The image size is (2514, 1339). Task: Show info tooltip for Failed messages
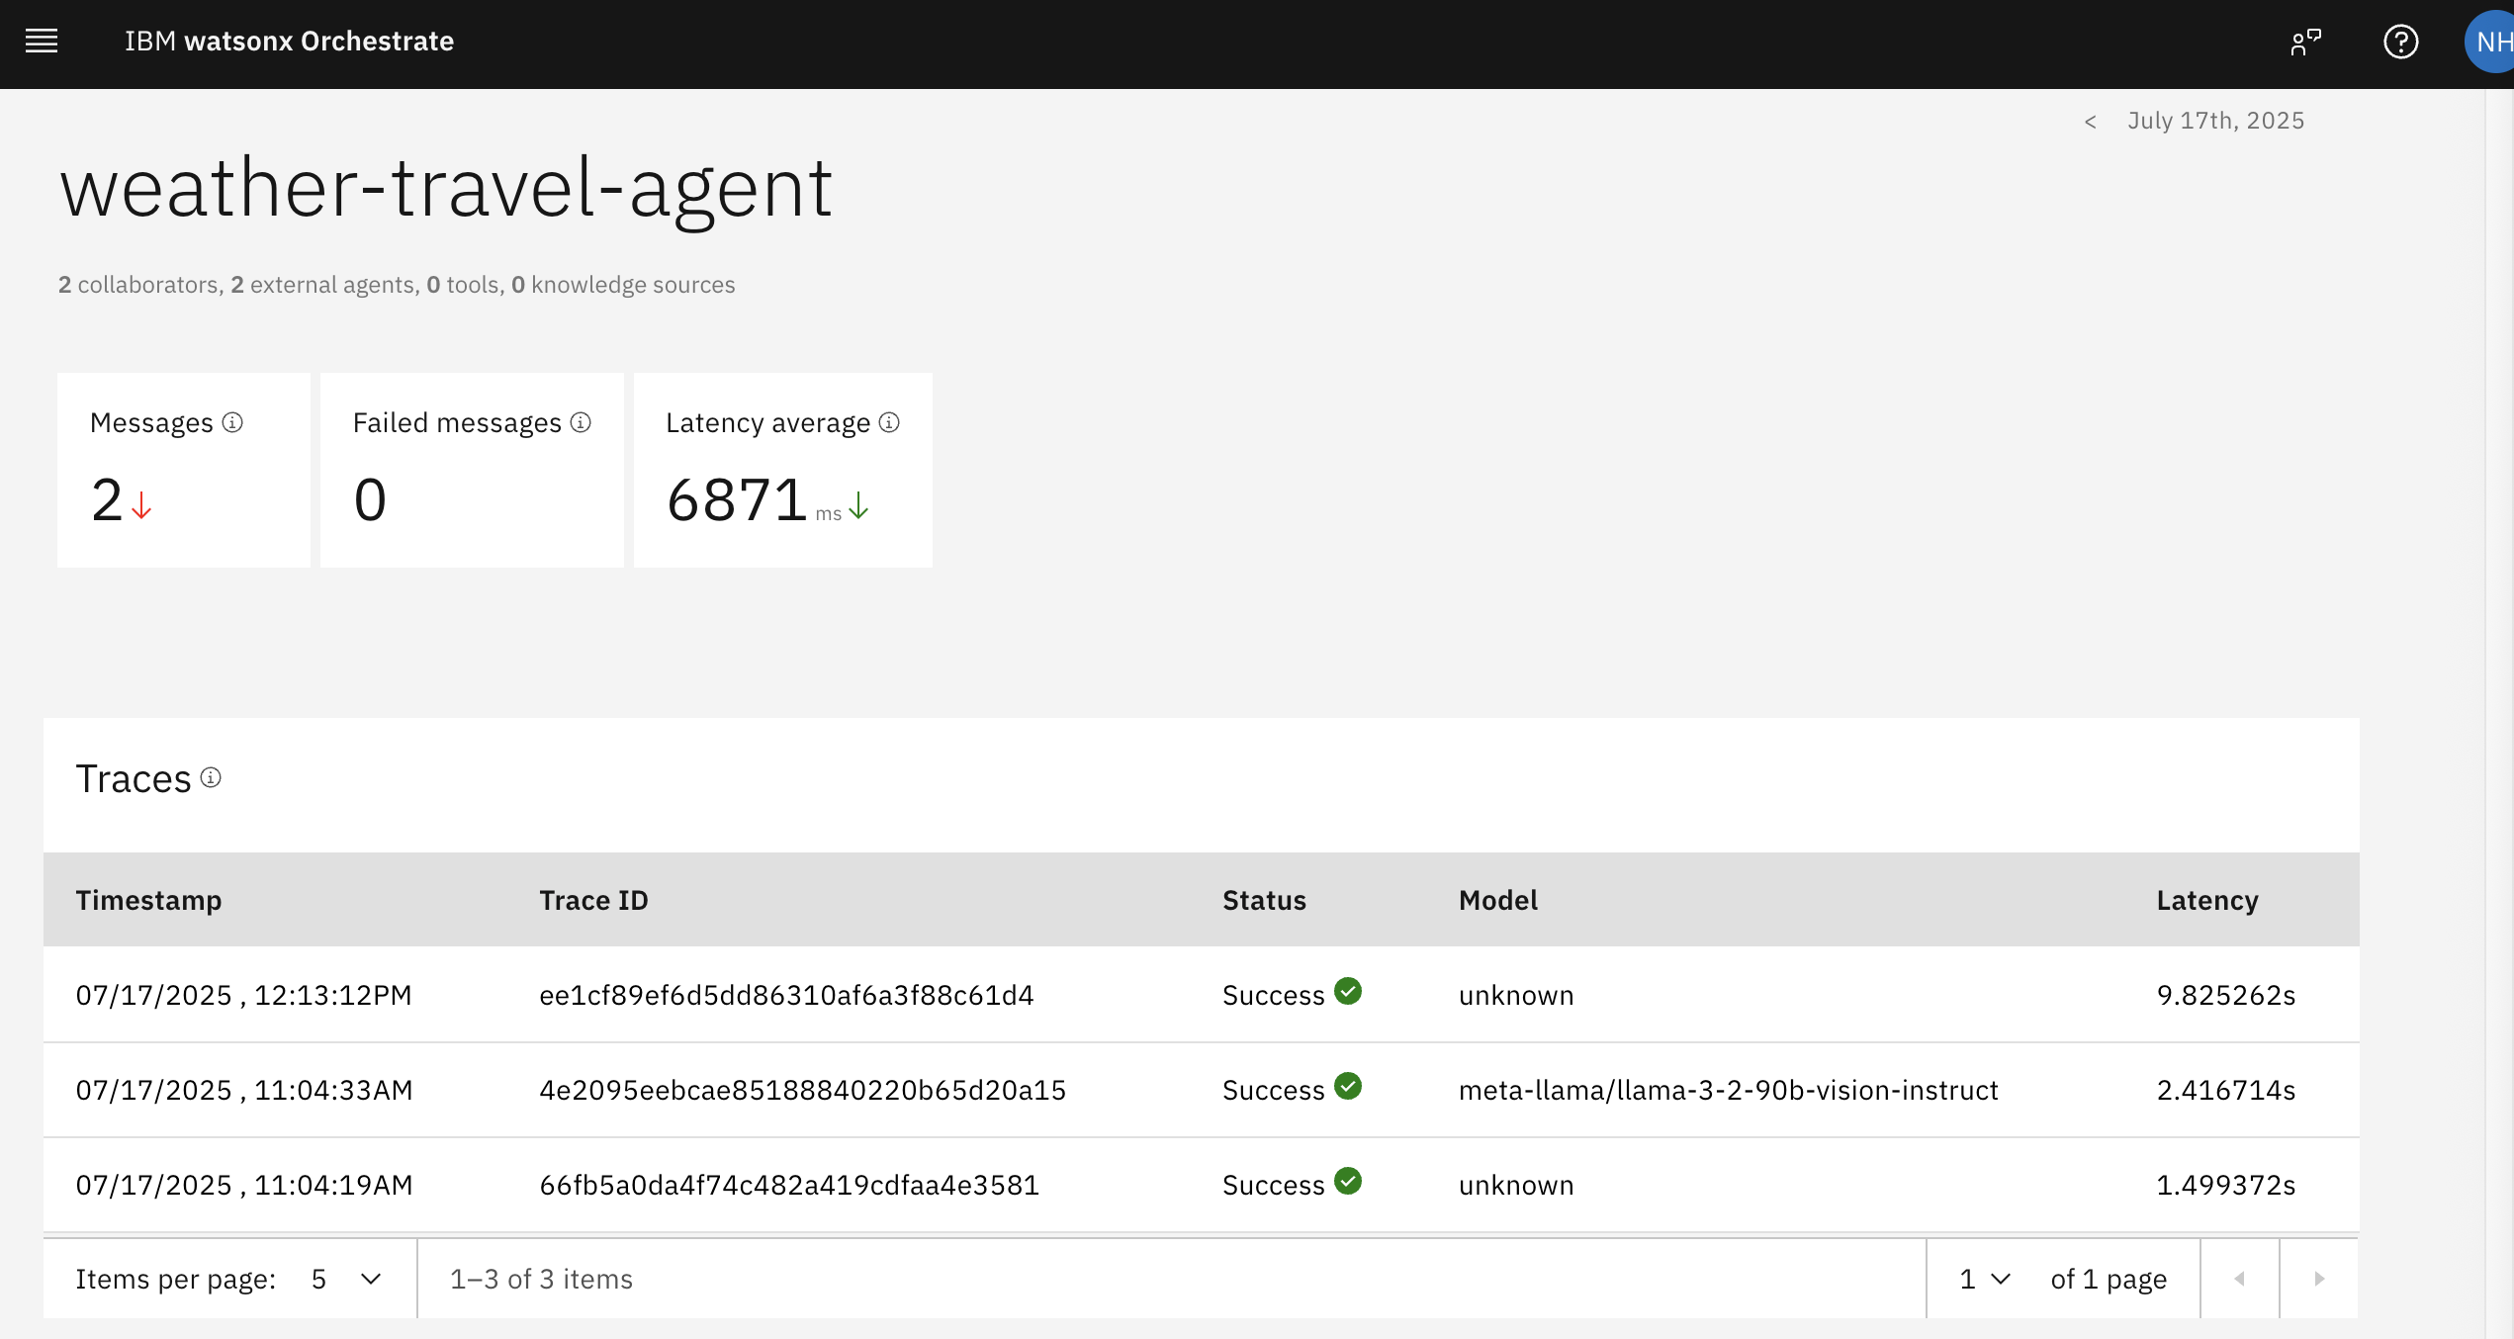point(581,422)
